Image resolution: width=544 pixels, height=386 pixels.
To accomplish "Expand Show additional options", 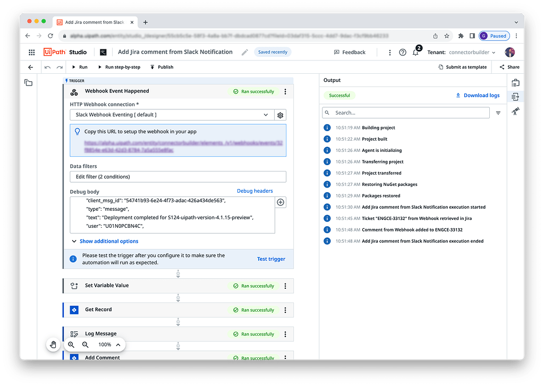I will coord(108,241).
